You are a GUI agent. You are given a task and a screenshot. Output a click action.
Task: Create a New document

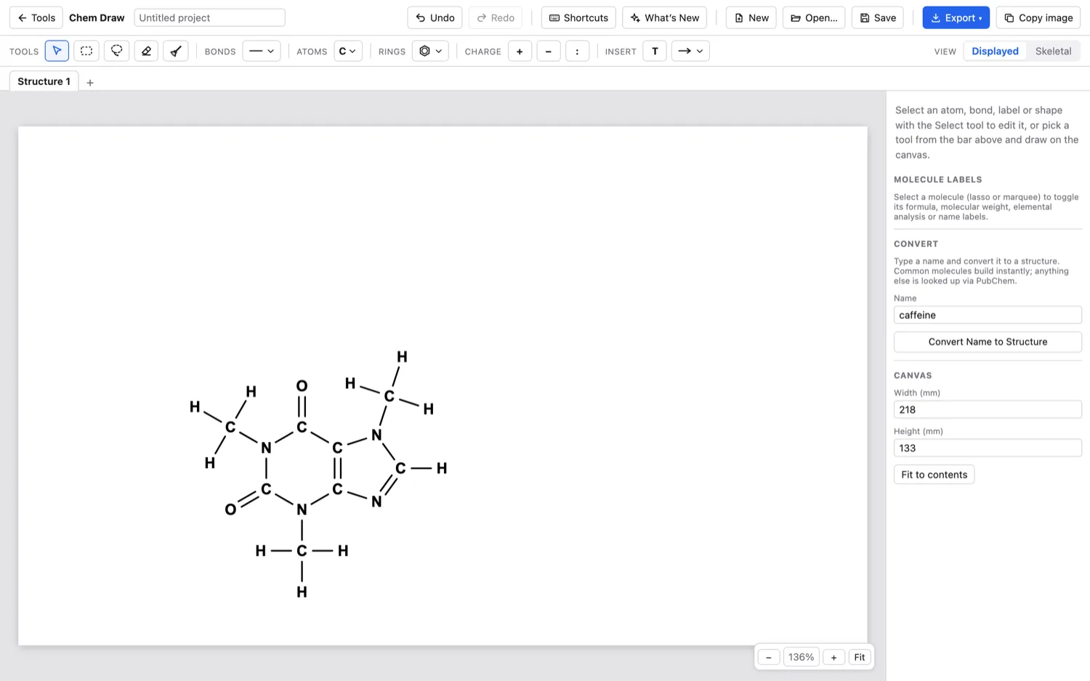(x=751, y=17)
